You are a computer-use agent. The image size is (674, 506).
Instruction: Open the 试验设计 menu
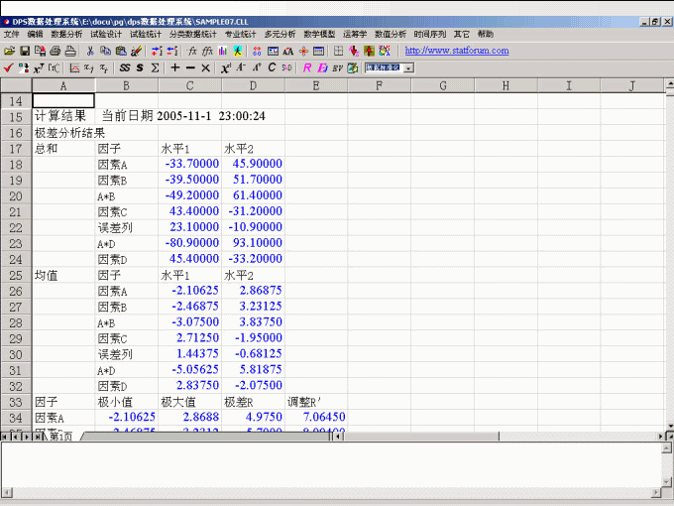pyautogui.click(x=106, y=34)
